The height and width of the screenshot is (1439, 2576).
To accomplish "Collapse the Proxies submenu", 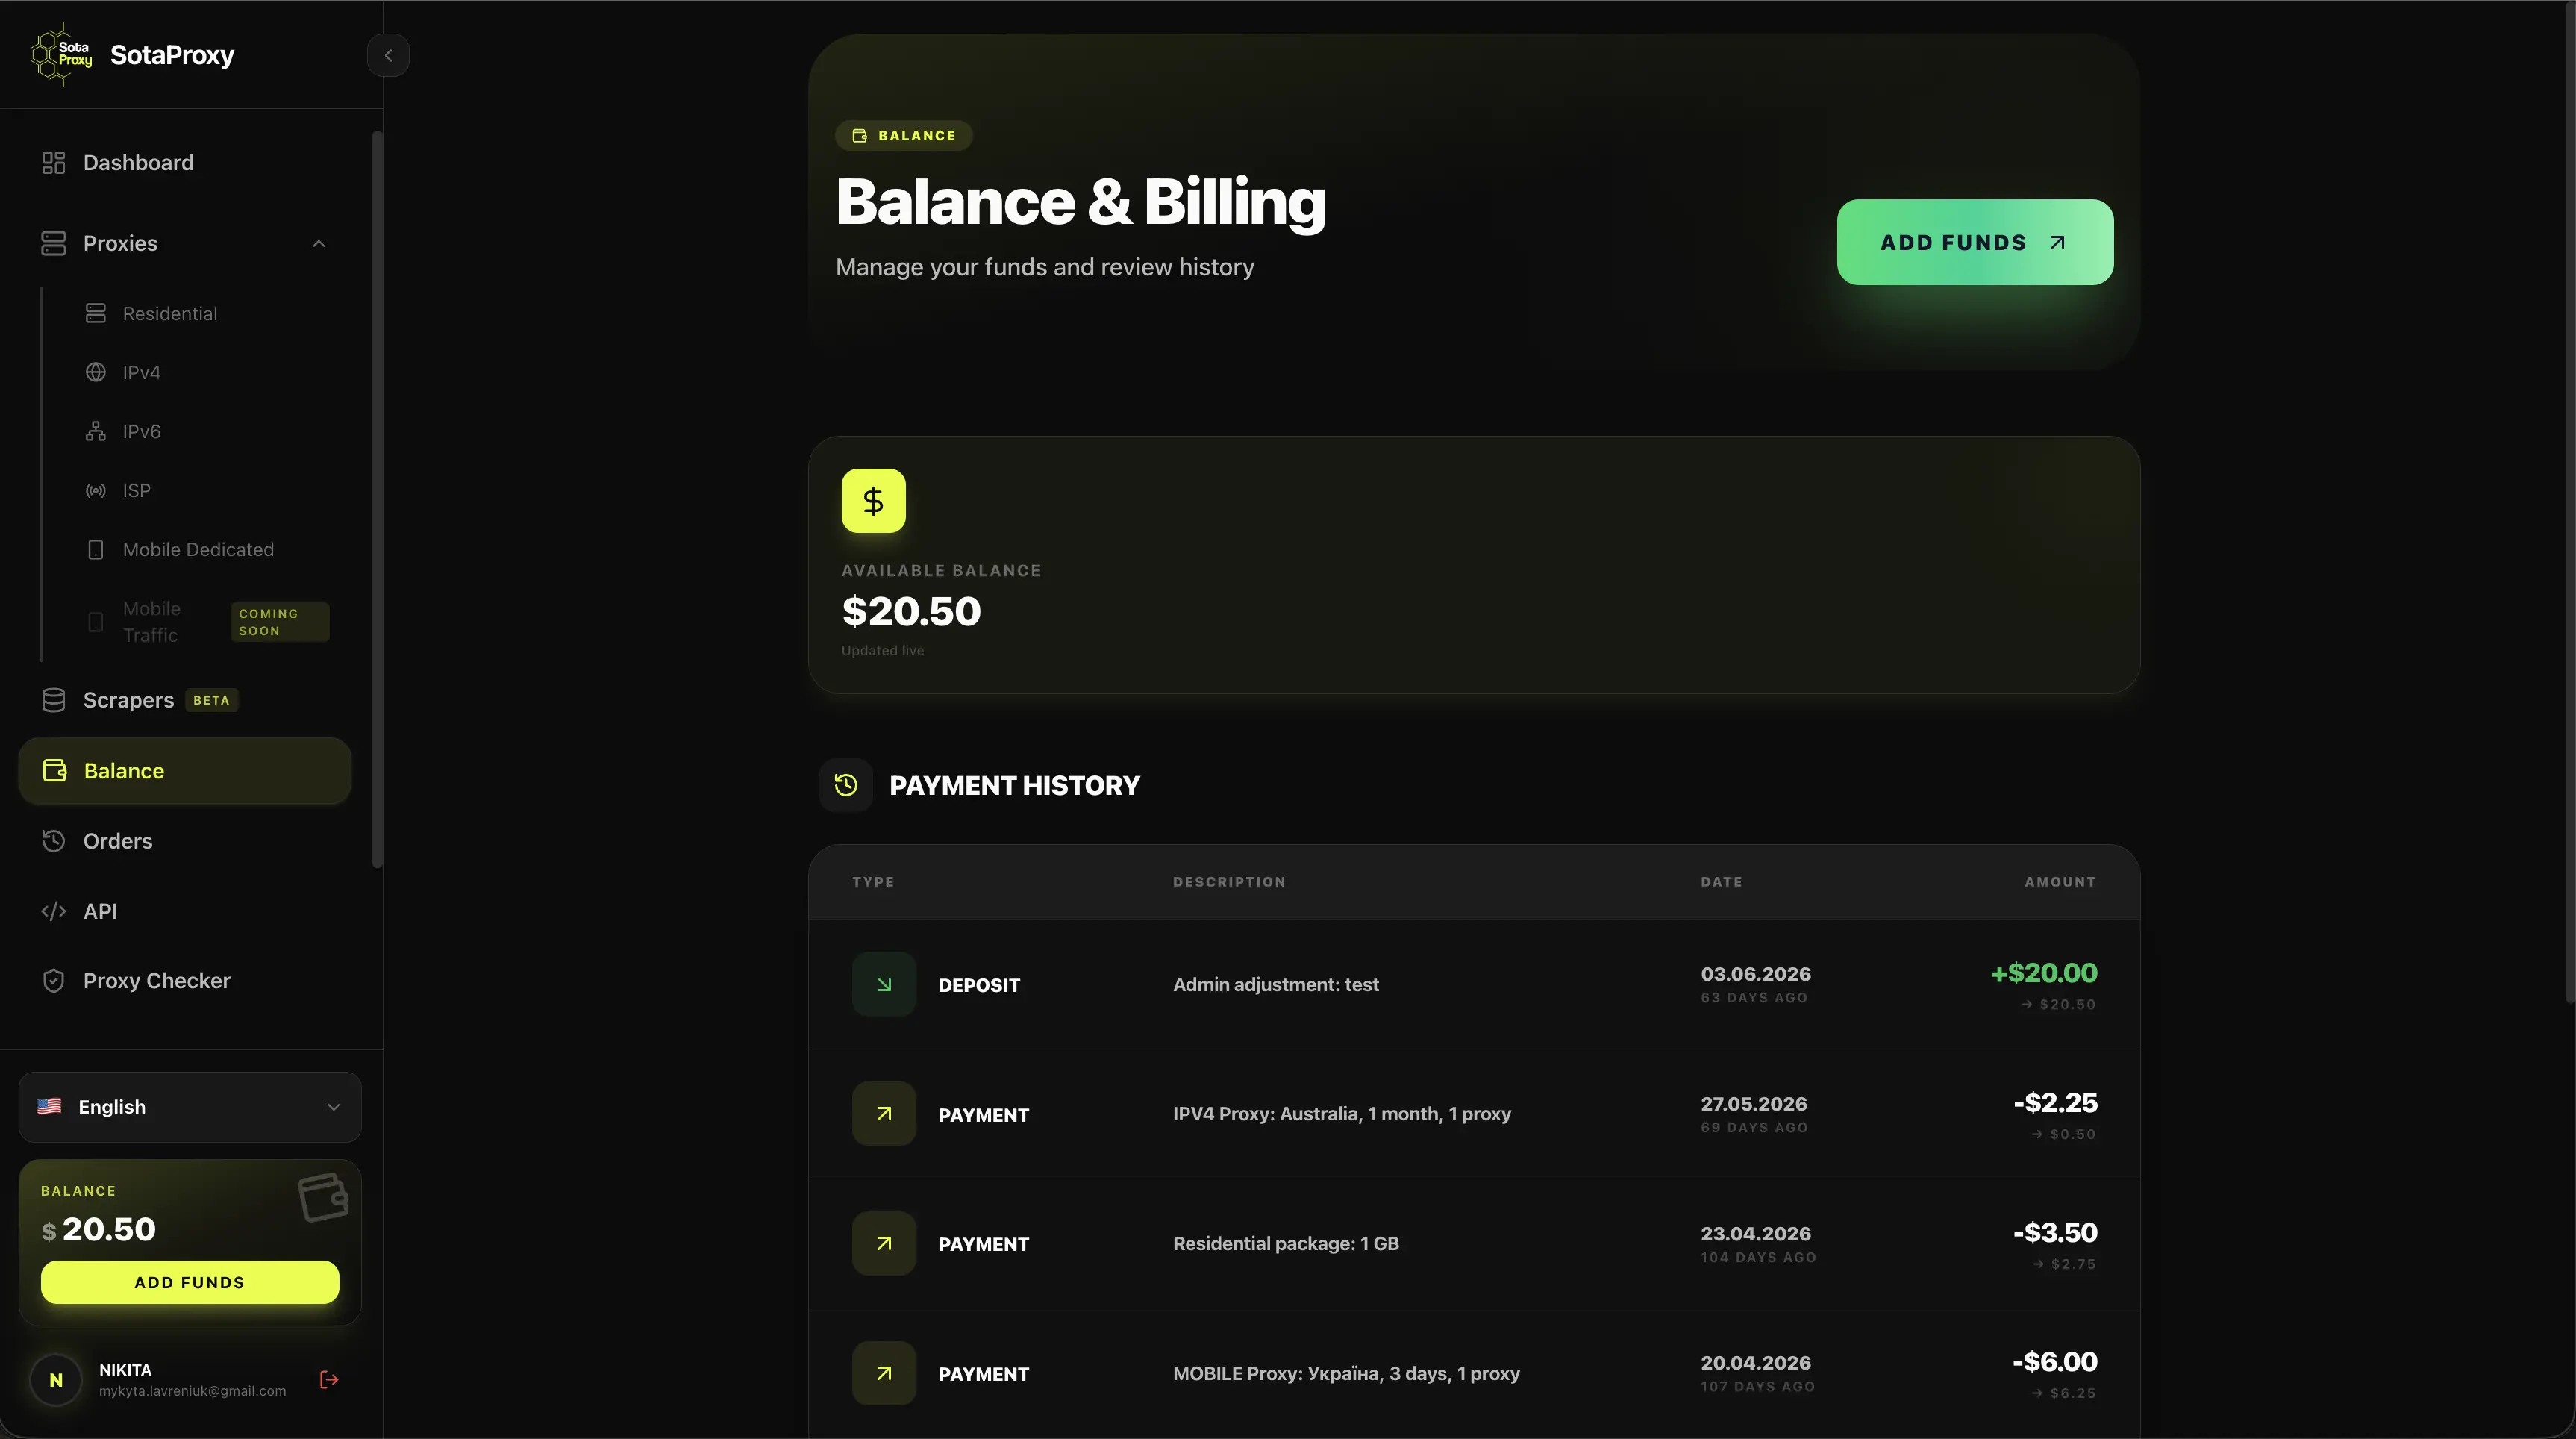I will coord(319,244).
